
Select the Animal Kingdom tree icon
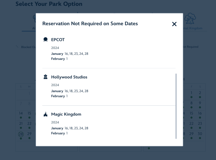point(190,19)
